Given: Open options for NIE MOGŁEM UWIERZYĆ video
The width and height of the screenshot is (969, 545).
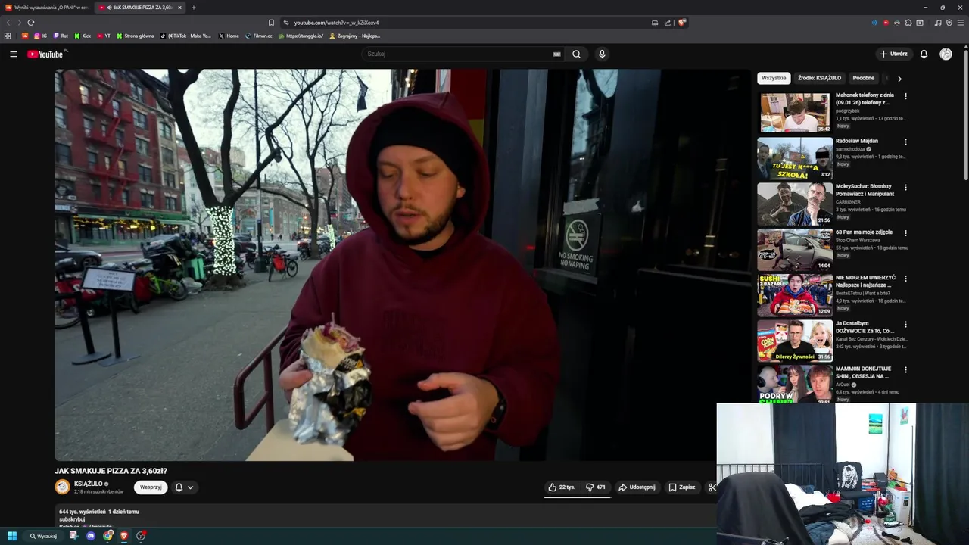Looking at the screenshot, I should 905,279.
